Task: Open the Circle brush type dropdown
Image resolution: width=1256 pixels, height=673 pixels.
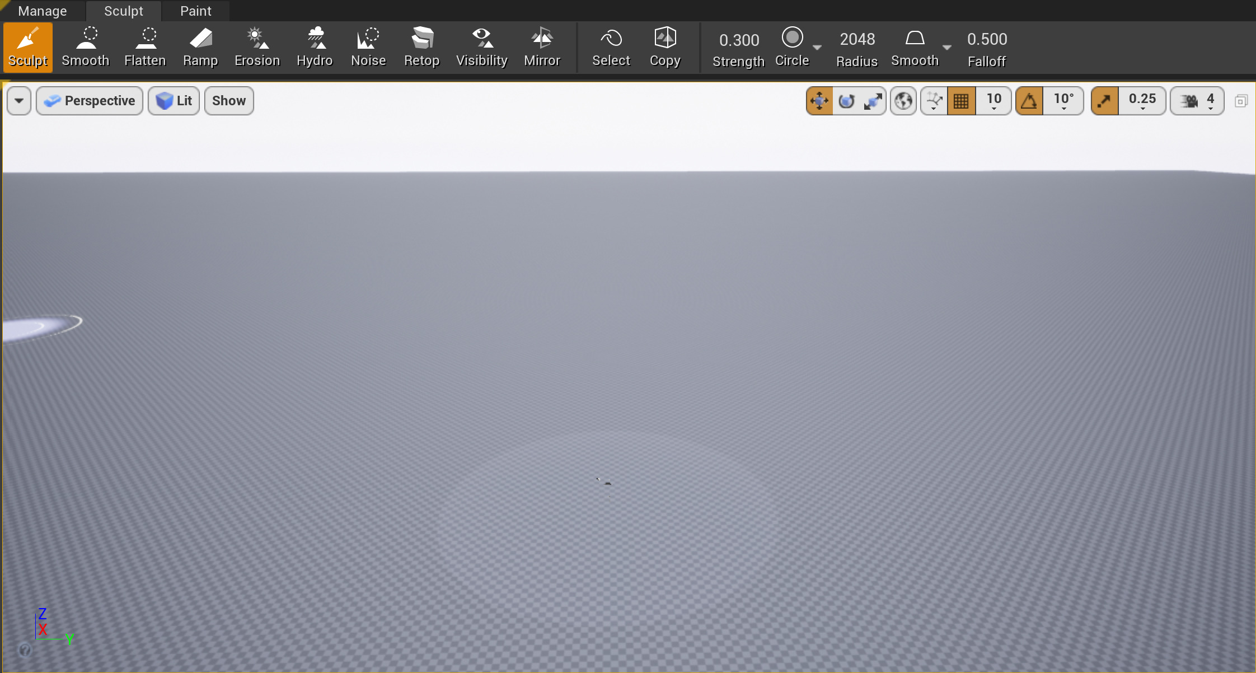Action: click(817, 48)
